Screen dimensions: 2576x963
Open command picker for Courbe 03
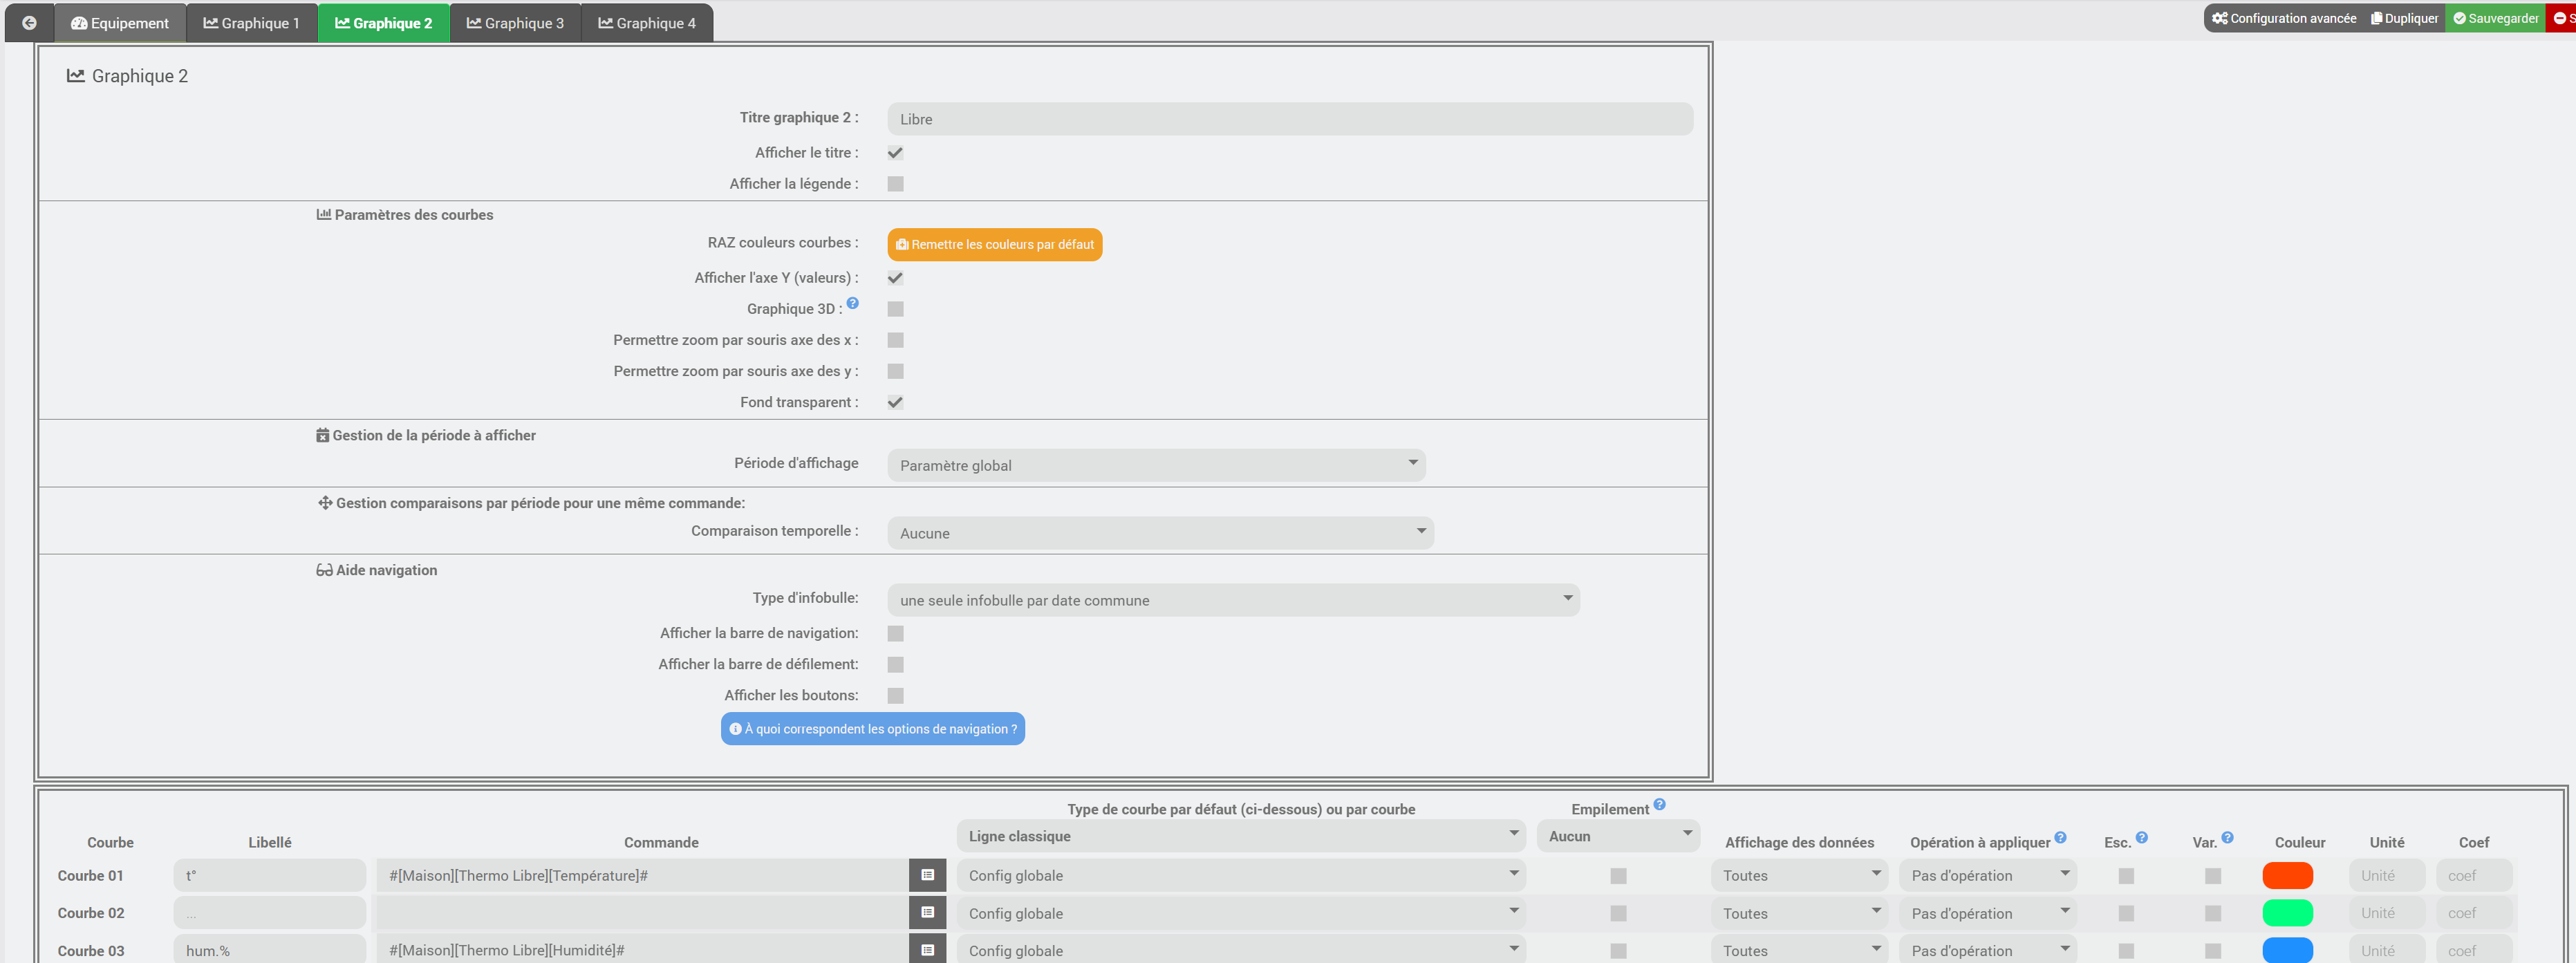(927, 949)
